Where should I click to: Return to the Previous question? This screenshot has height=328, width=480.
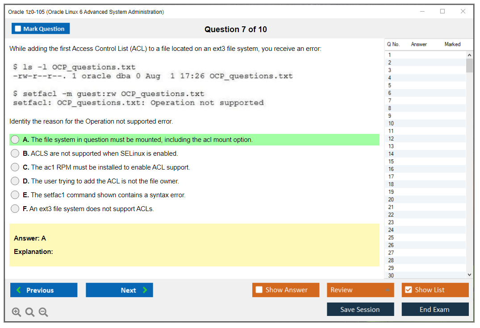pos(43,290)
